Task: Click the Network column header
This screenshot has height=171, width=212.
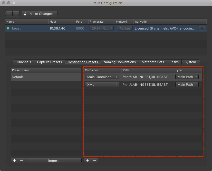Action: click(124, 22)
